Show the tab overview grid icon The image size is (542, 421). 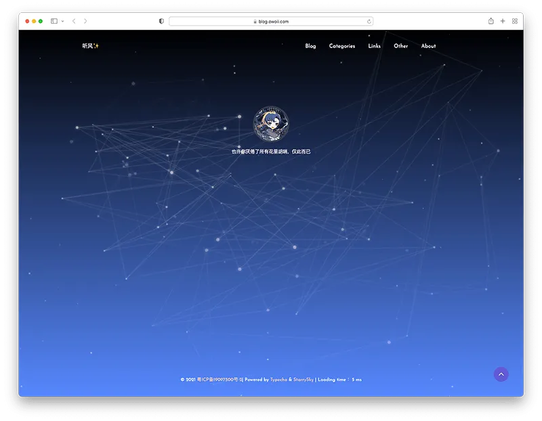tap(515, 21)
